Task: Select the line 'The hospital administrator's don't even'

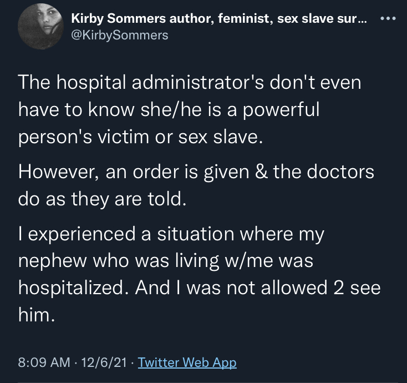Action: pos(190,83)
